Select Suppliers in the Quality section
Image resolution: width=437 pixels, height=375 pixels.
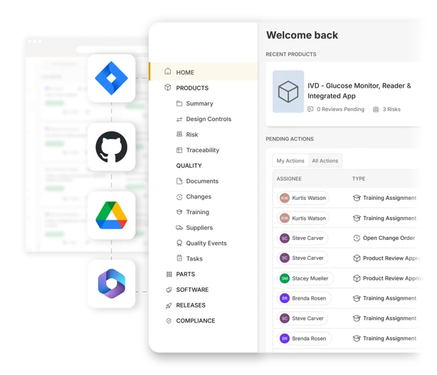pos(199,228)
